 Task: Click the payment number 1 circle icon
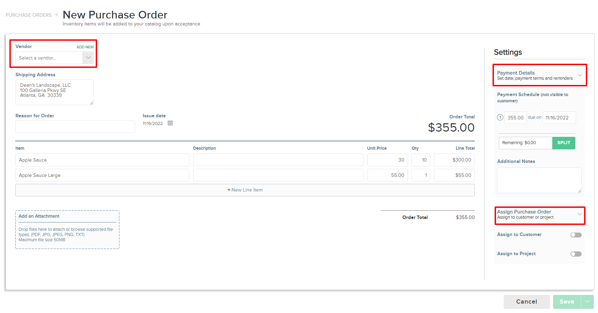(x=500, y=118)
